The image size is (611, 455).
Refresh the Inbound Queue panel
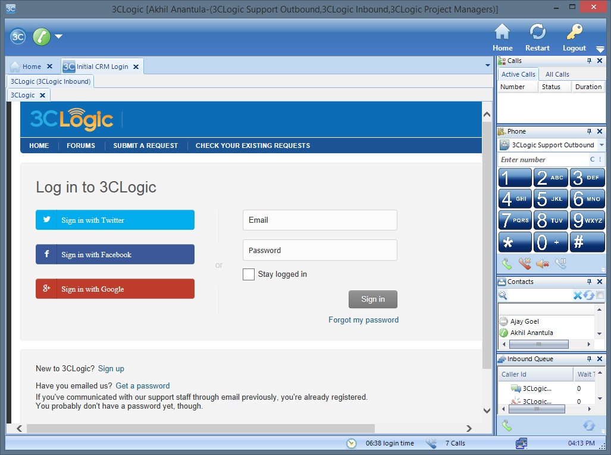click(588, 425)
